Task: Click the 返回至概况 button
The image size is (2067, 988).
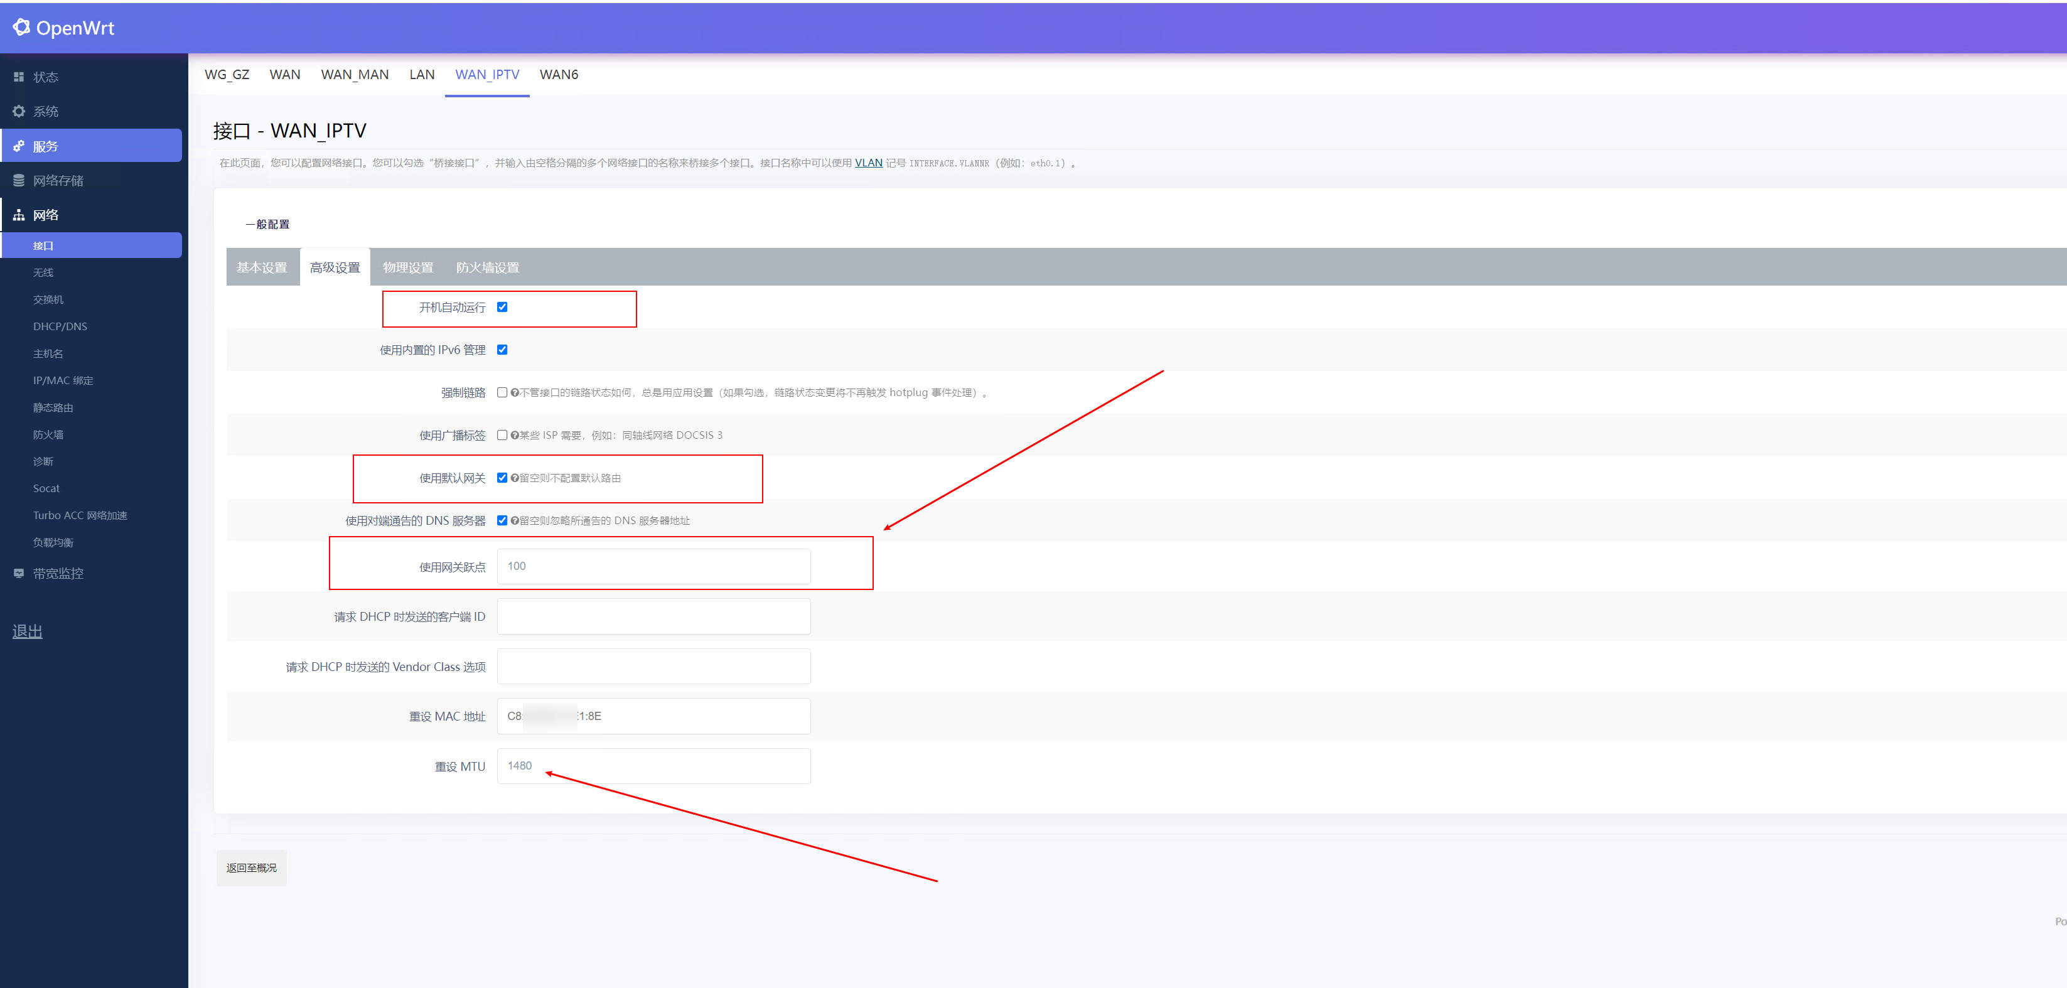Action: [x=251, y=867]
